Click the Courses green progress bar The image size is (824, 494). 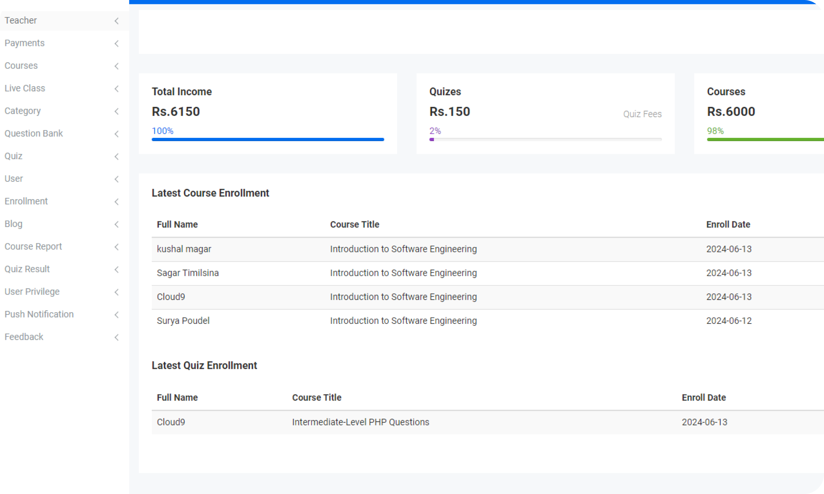(x=765, y=139)
